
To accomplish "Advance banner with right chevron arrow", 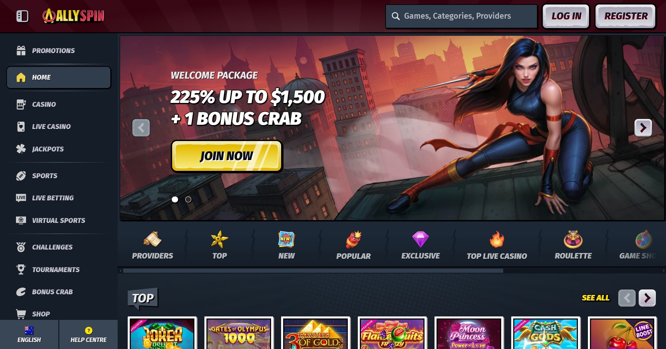I will 643,128.
